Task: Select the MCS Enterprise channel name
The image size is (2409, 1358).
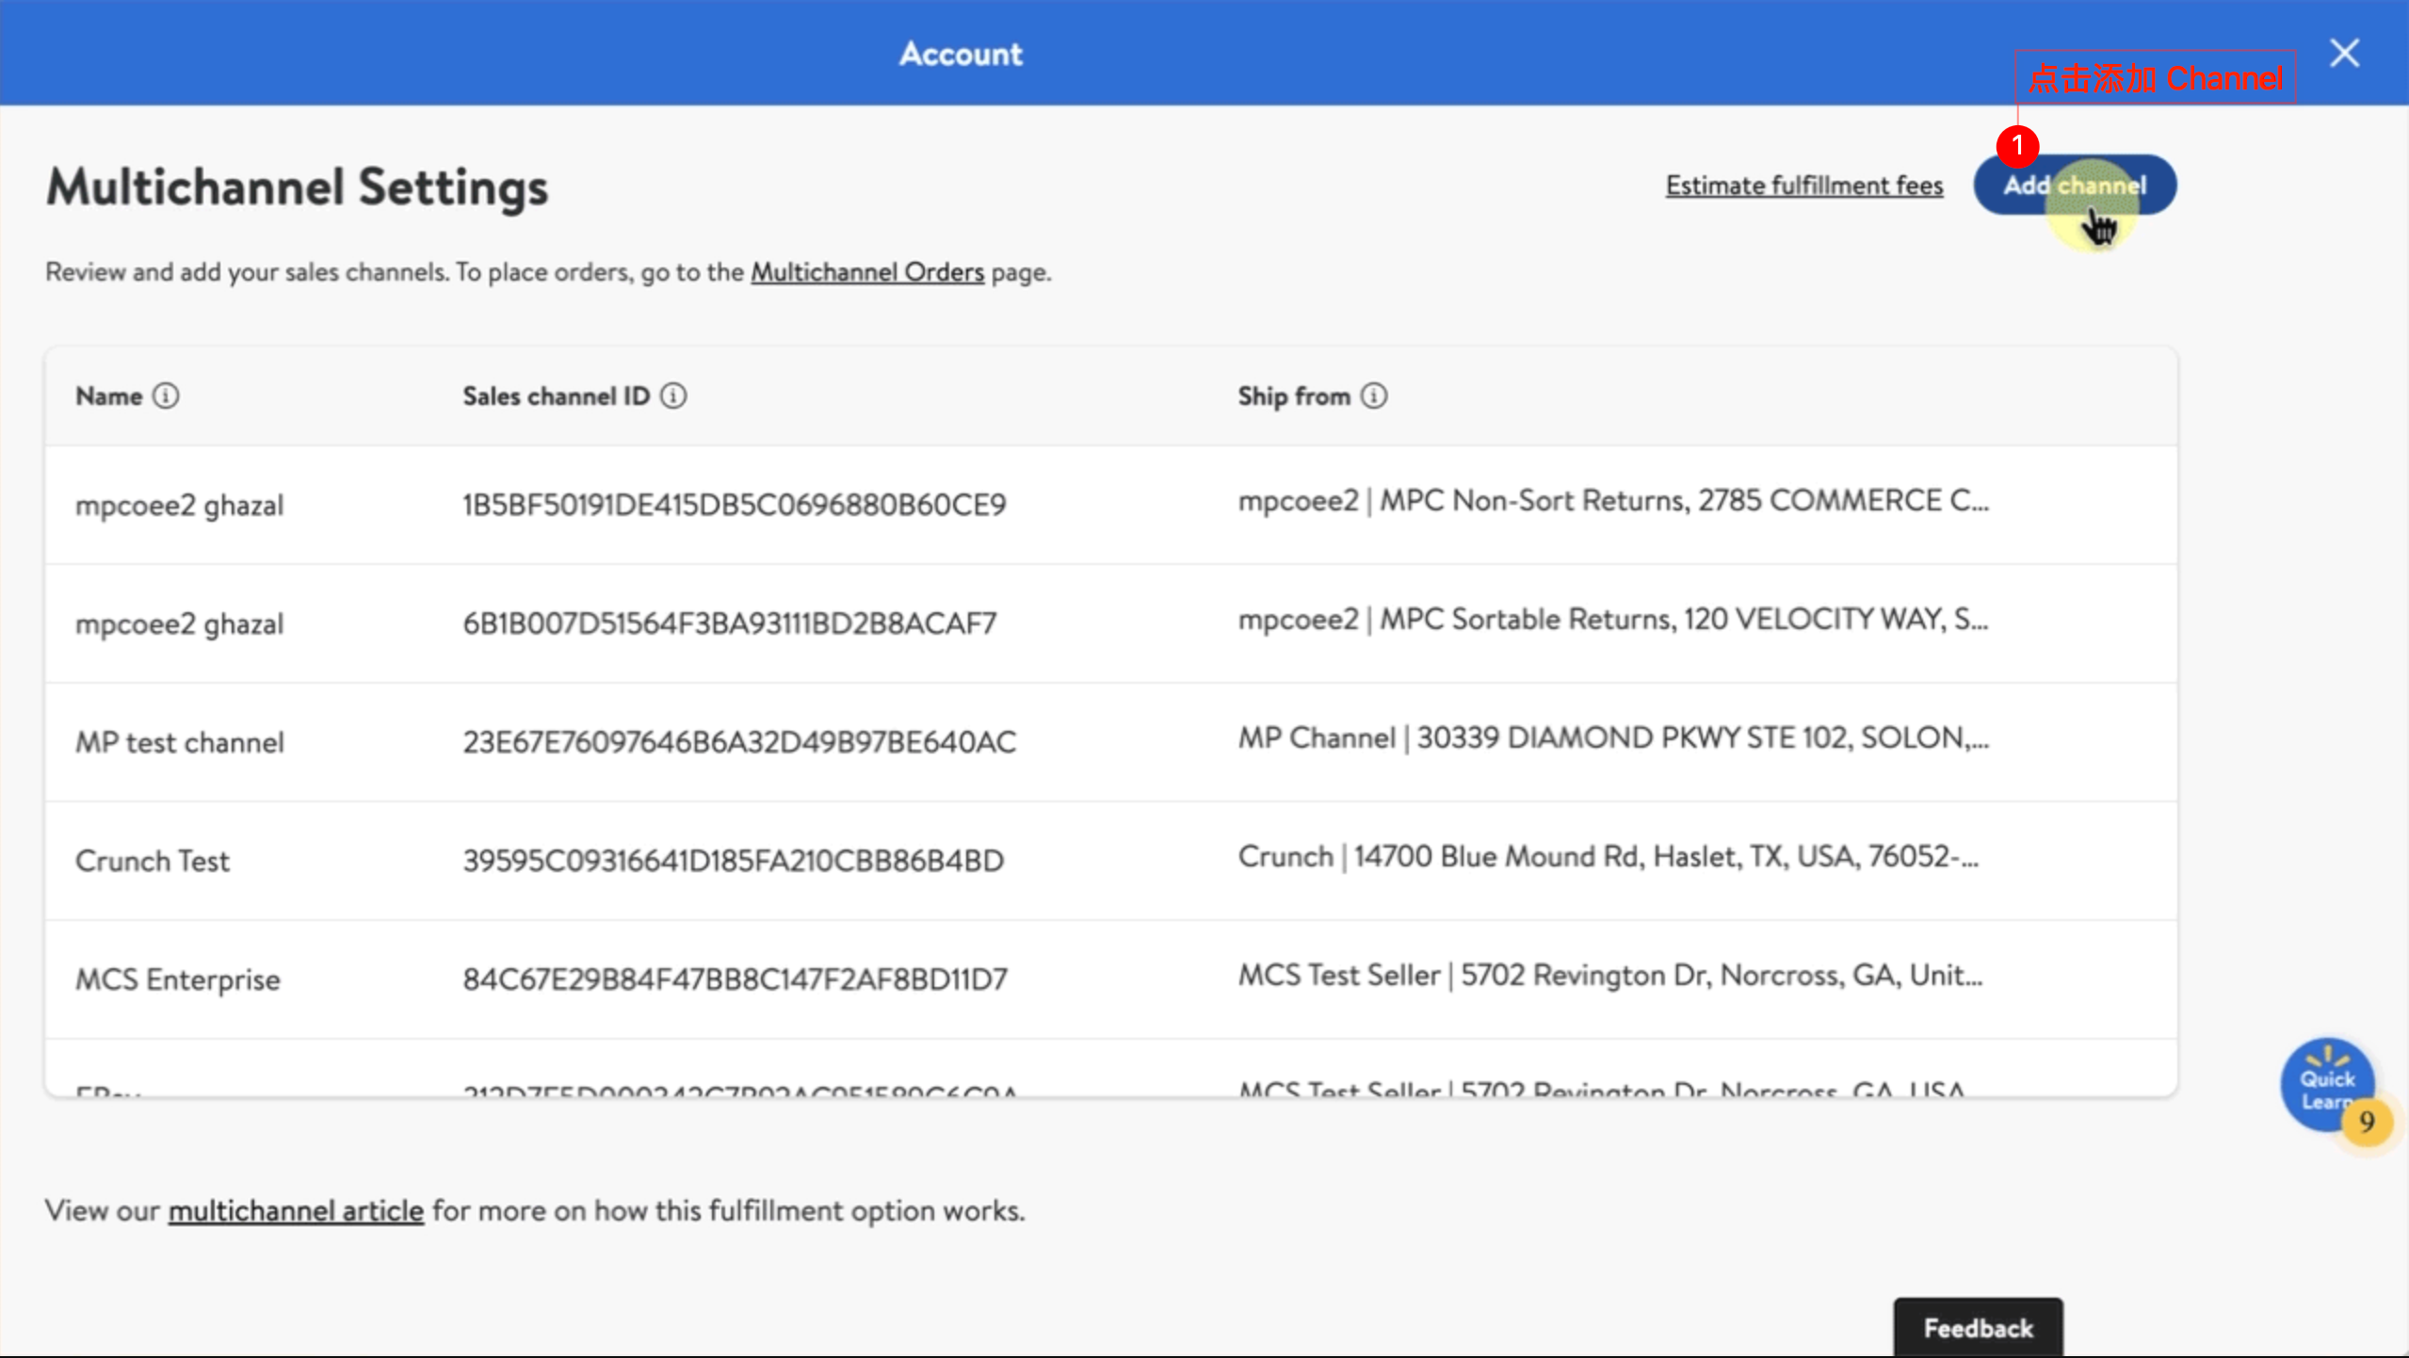Action: click(178, 979)
